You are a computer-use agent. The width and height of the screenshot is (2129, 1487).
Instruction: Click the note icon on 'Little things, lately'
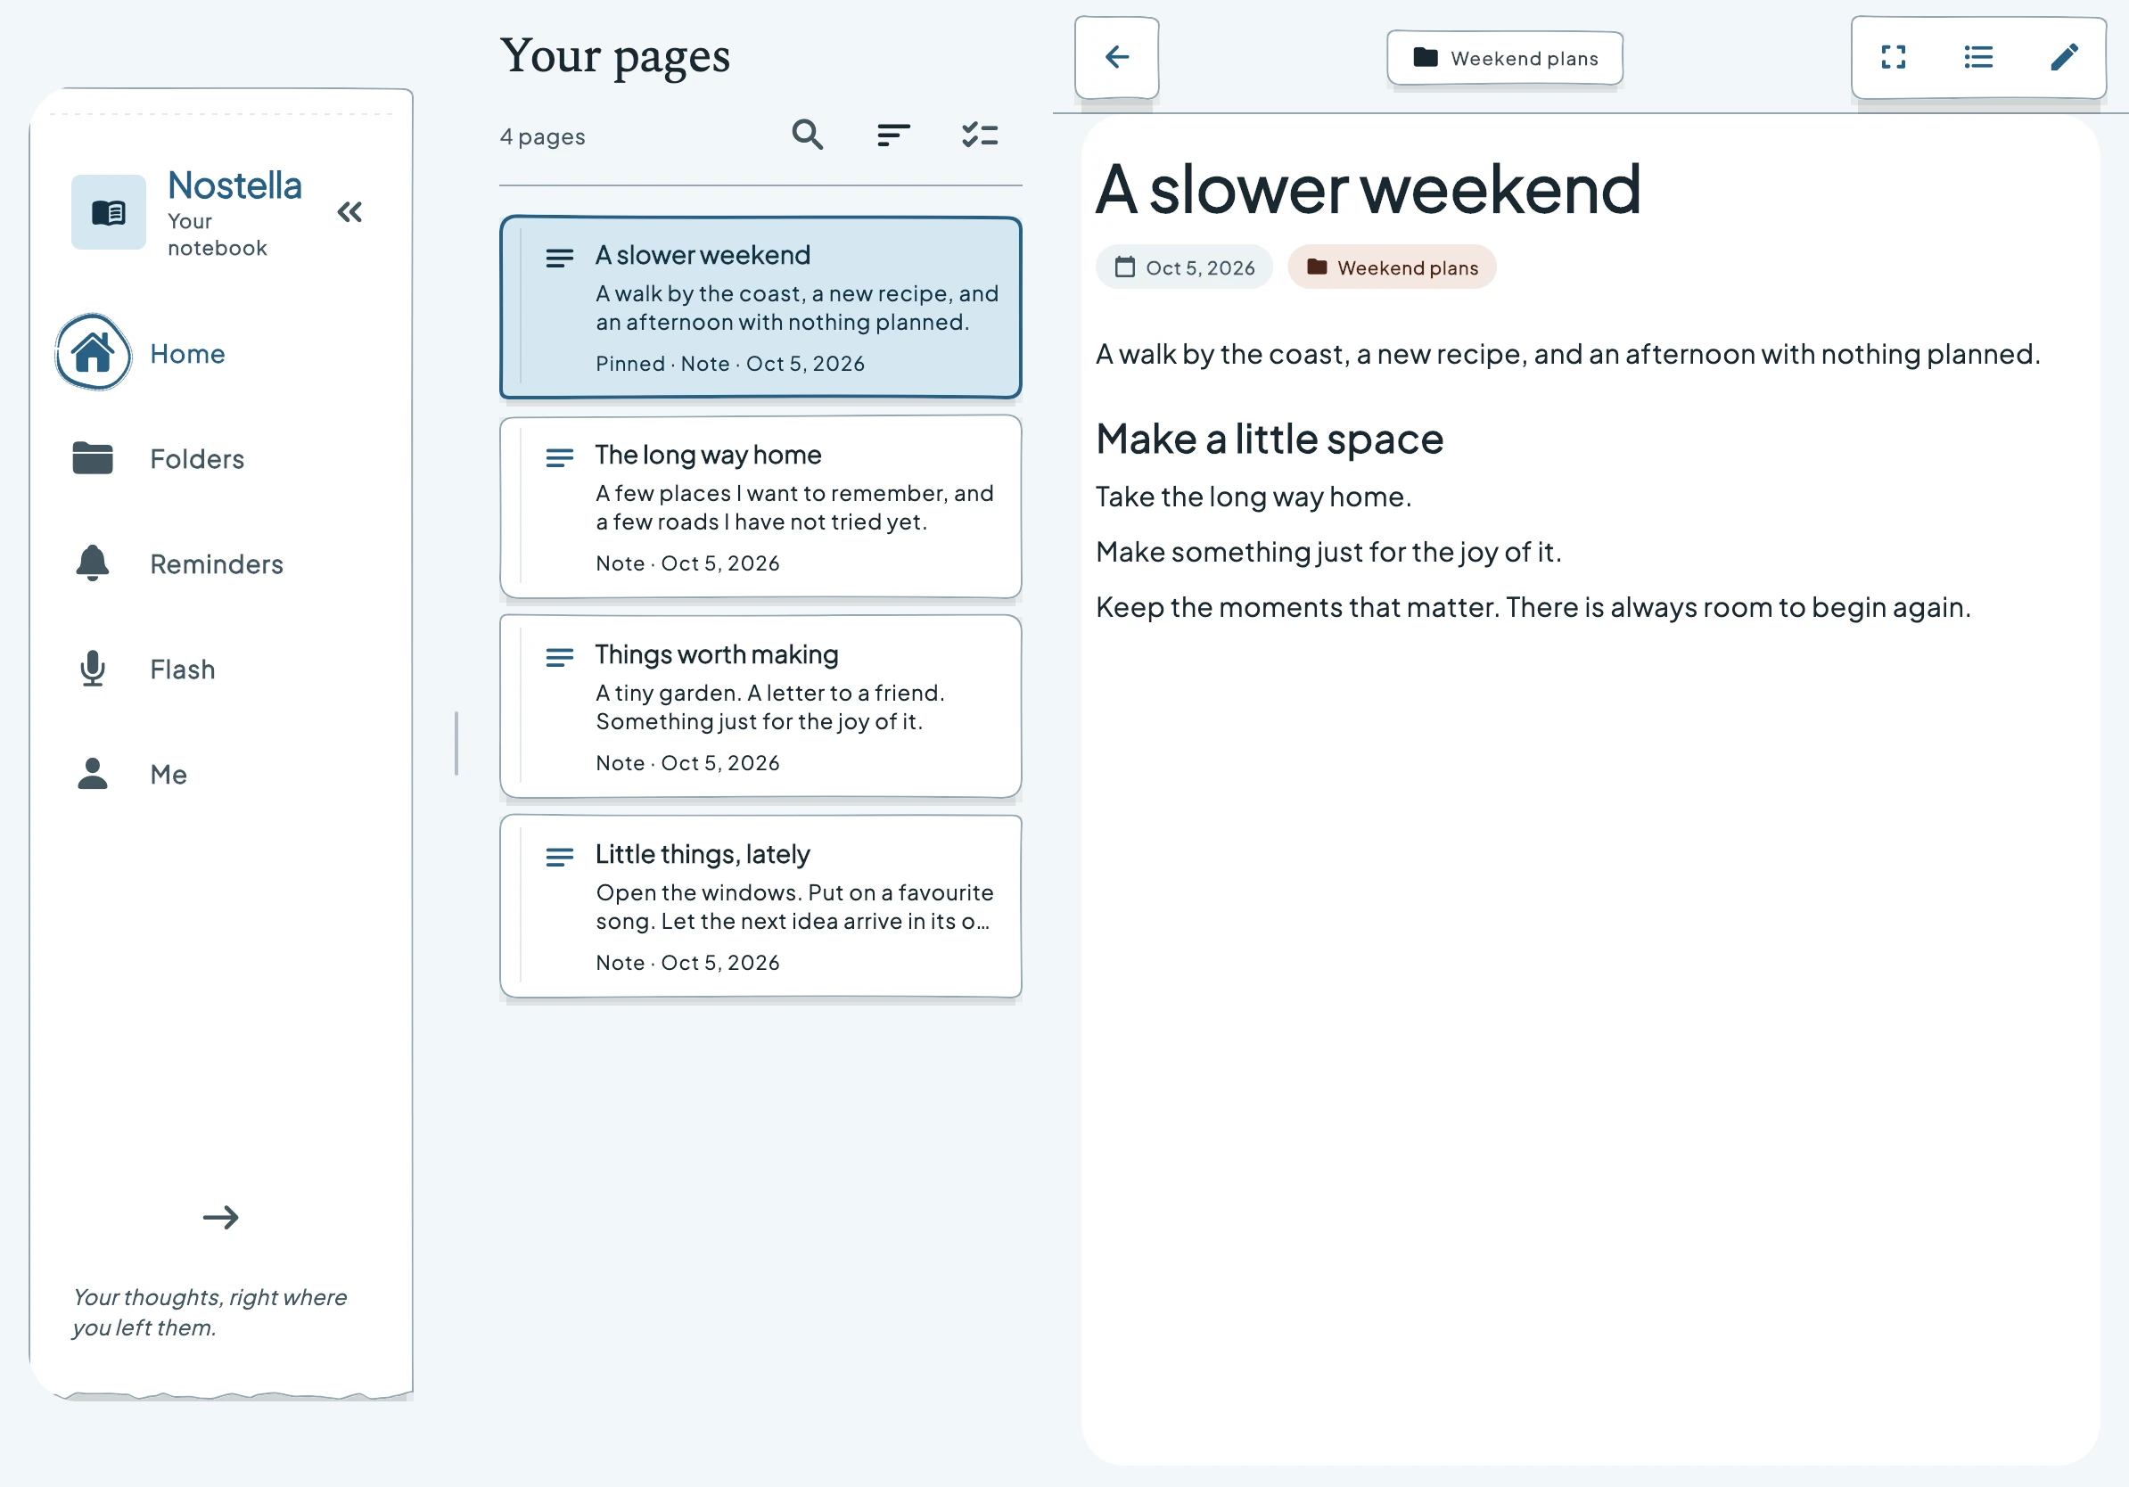559,858
